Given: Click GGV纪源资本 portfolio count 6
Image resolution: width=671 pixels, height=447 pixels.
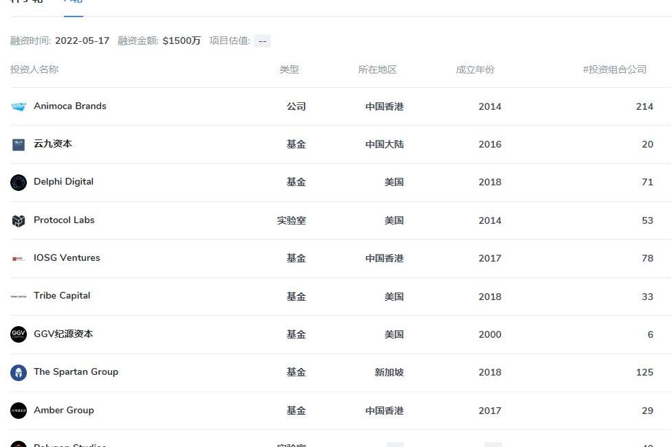Looking at the screenshot, I should pos(650,334).
